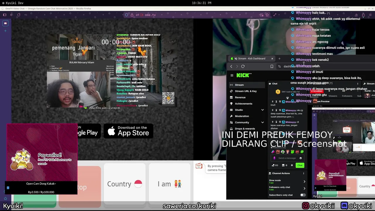Click the clock showing 10:36:31 PM
375x211 pixels.
pyautogui.click(x=202, y=3)
